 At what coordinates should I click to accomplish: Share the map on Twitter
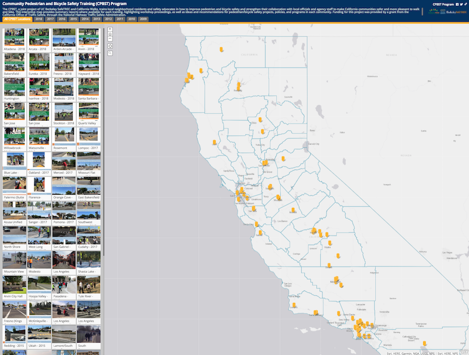[x=461, y=5]
